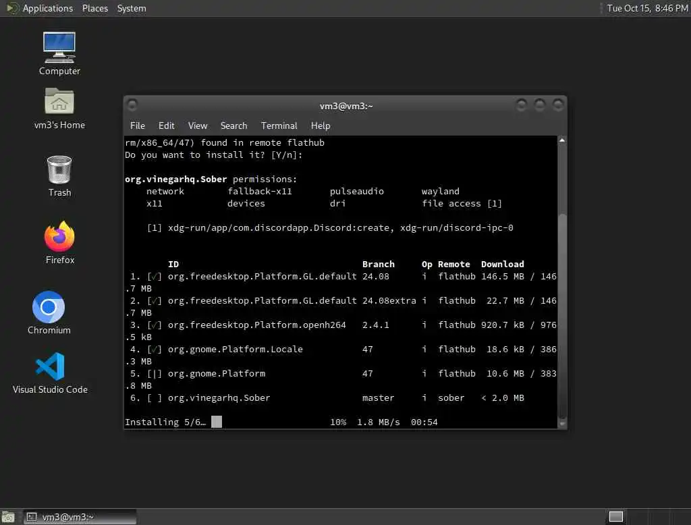
Task: Click the '24.08extra' branch value
Action: click(x=389, y=301)
